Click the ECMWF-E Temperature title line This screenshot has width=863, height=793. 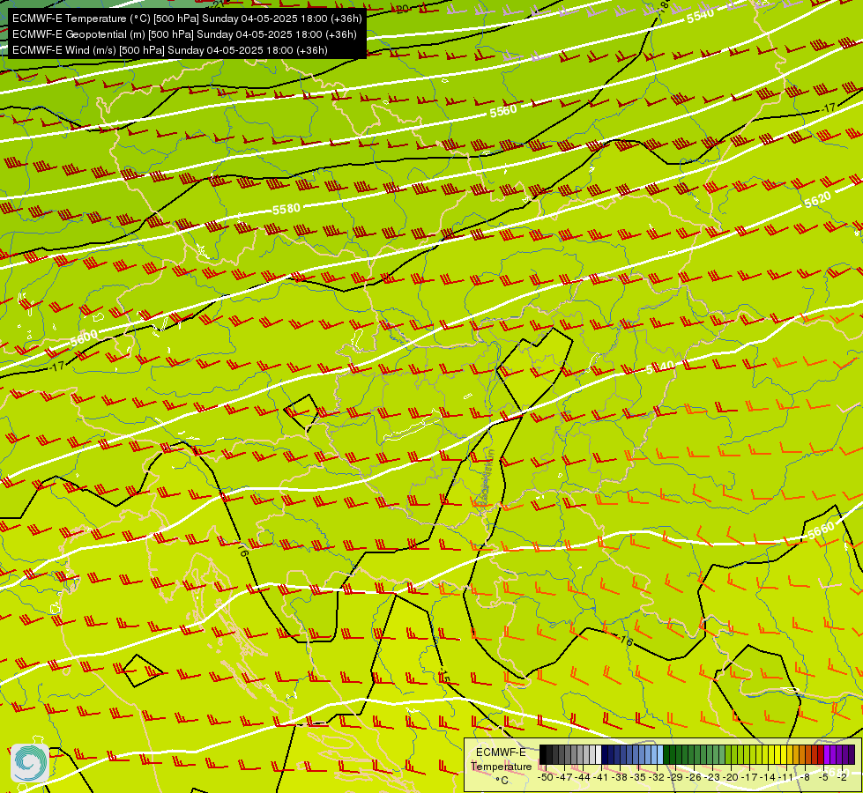point(187,19)
